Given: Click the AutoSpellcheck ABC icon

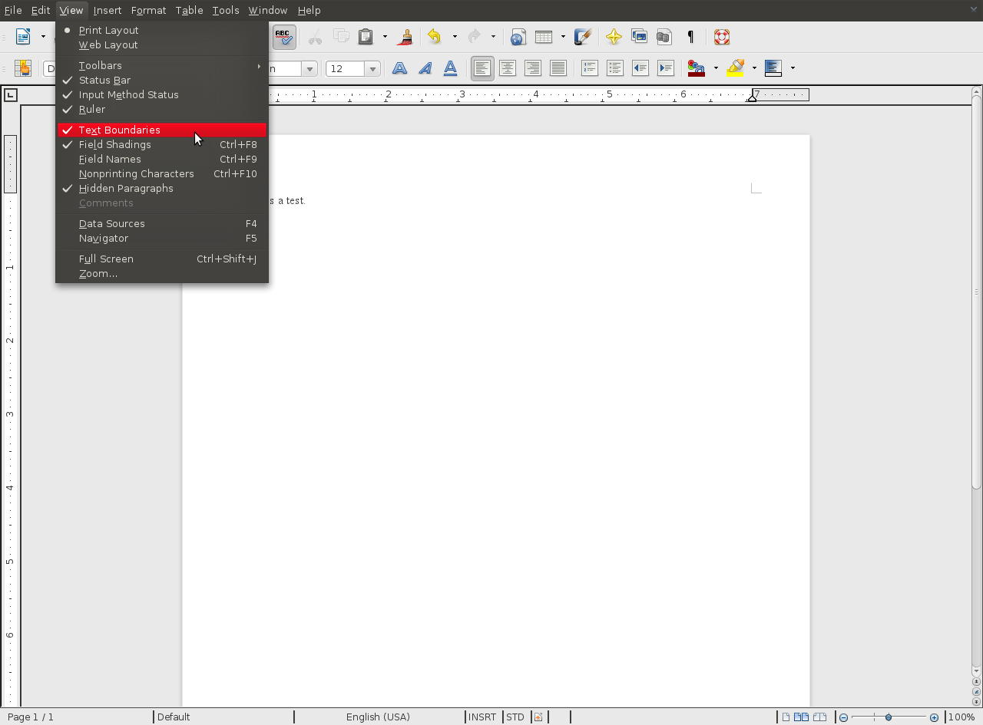Looking at the screenshot, I should tap(284, 37).
